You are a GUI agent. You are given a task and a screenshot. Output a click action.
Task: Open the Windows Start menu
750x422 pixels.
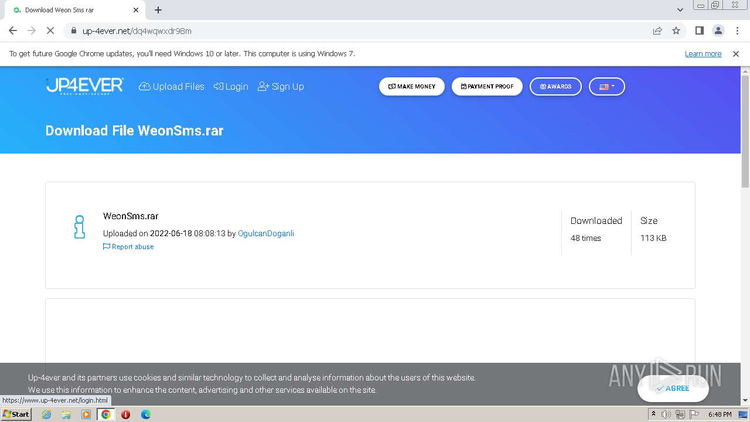pos(16,414)
